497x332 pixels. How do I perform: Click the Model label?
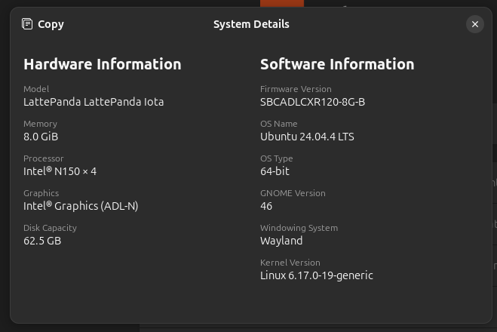(x=36, y=89)
